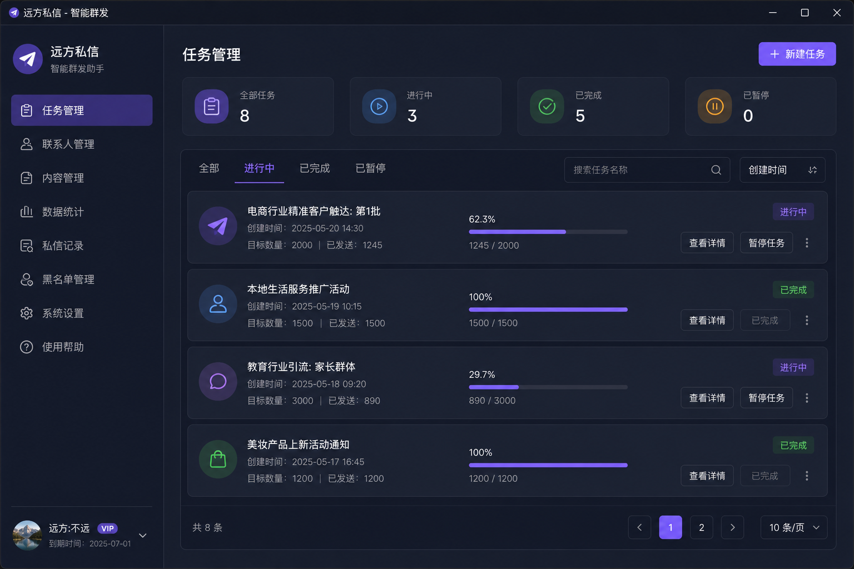Screen dimensions: 854x569
Task: Click the person icon of 本地生活服务推广活动
Action: tap(218, 304)
